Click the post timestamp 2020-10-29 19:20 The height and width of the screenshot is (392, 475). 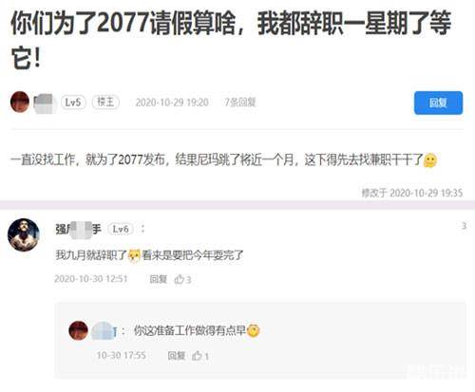(x=172, y=103)
